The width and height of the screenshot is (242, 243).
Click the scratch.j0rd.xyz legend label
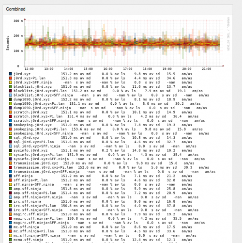coord(30,112)
